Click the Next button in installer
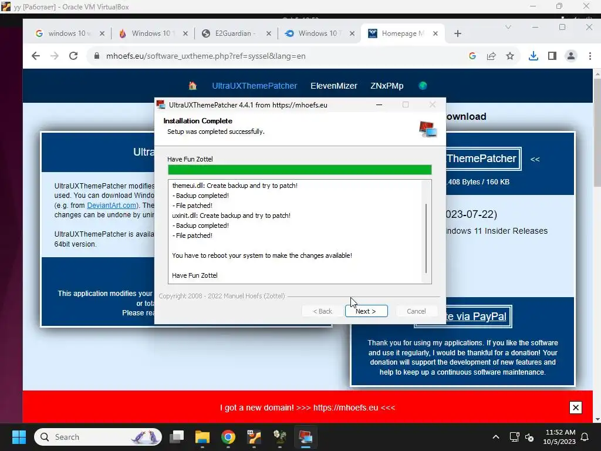The height and width of the screenshot is (451, 601). (366, 311)
